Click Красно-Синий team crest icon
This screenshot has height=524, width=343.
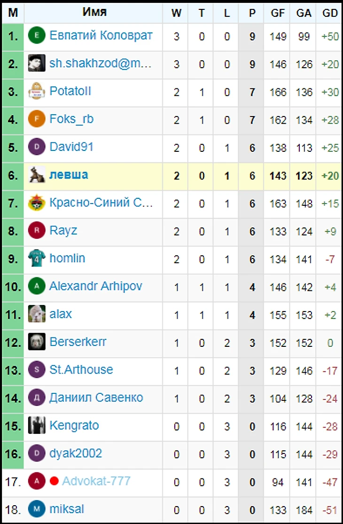click(37, 203)
